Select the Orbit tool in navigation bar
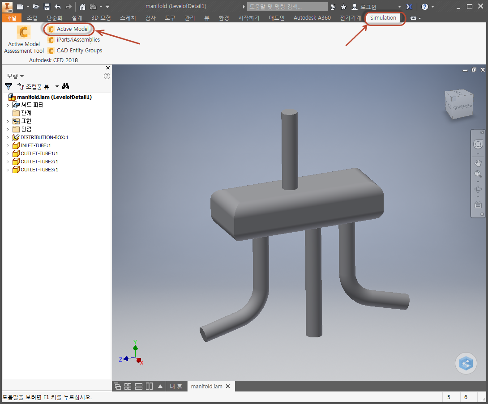 [478, 189]
